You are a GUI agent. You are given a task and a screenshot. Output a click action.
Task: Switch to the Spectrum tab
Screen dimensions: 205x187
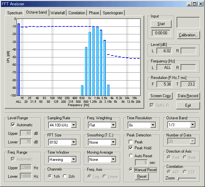(15, 13)
